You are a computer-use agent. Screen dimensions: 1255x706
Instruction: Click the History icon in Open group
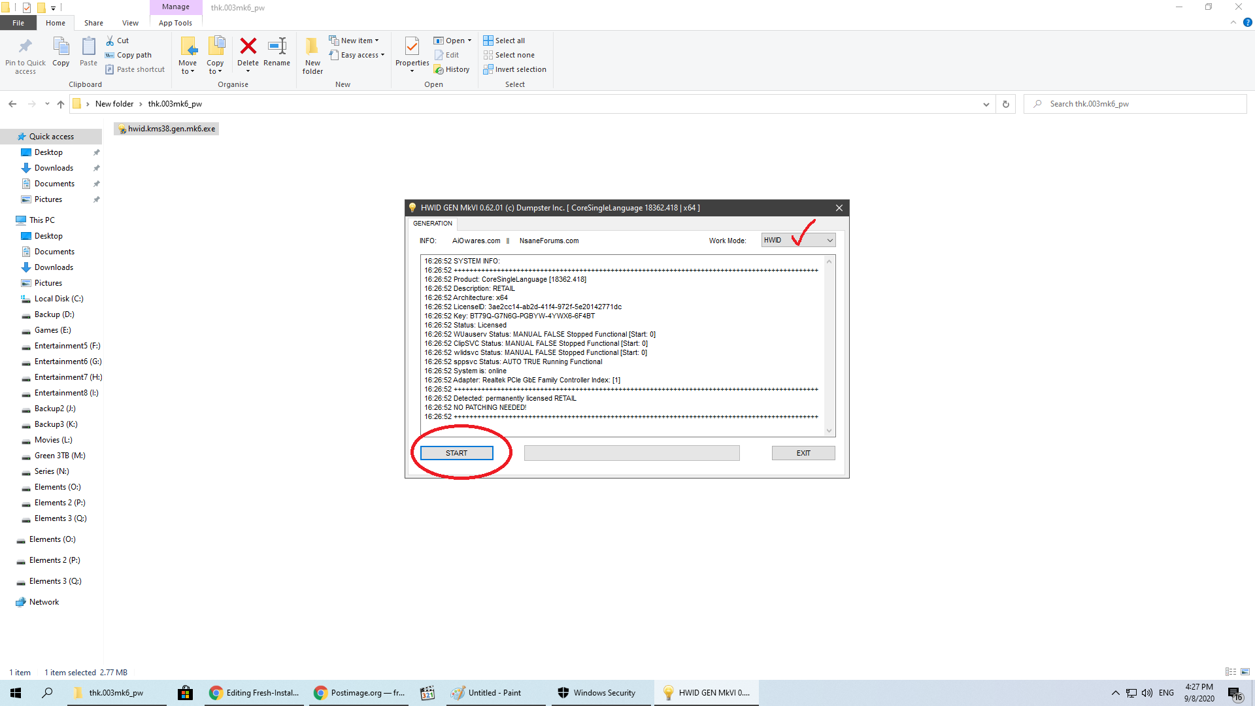click(x=452, y=69)
